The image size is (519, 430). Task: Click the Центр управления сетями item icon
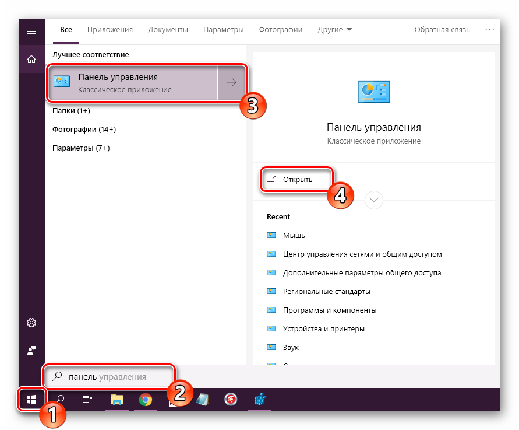coord(271,254)
